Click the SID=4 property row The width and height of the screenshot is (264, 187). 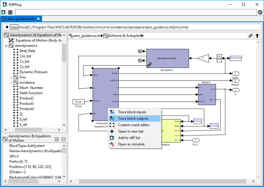(14, 156)
